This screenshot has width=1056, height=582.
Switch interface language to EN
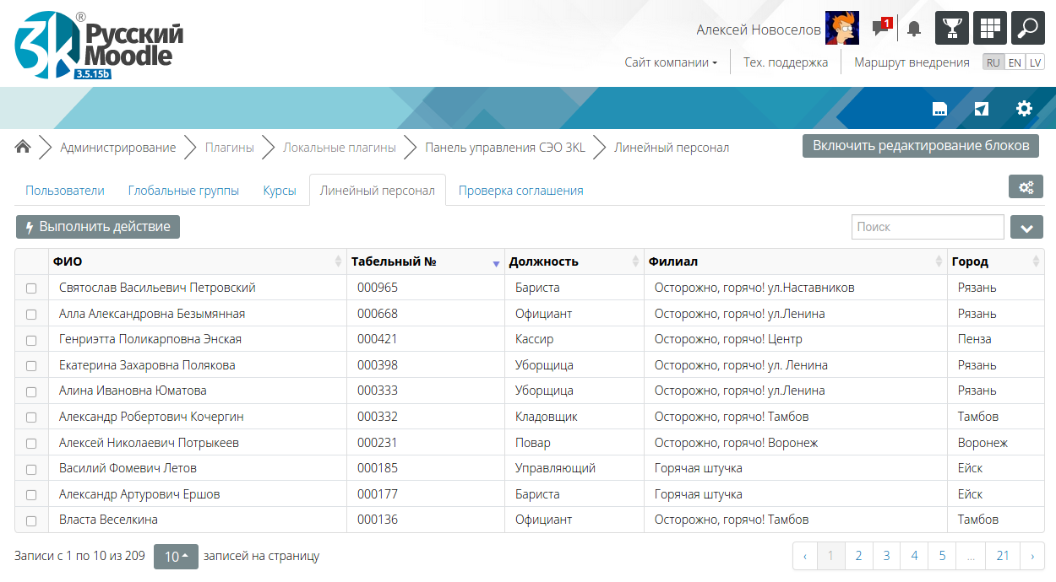pyautogui.click(x=1015, y=62)
